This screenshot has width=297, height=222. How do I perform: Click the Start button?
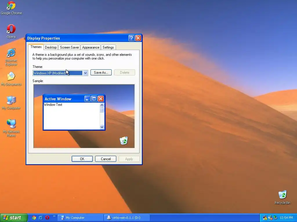pos(14,218)
